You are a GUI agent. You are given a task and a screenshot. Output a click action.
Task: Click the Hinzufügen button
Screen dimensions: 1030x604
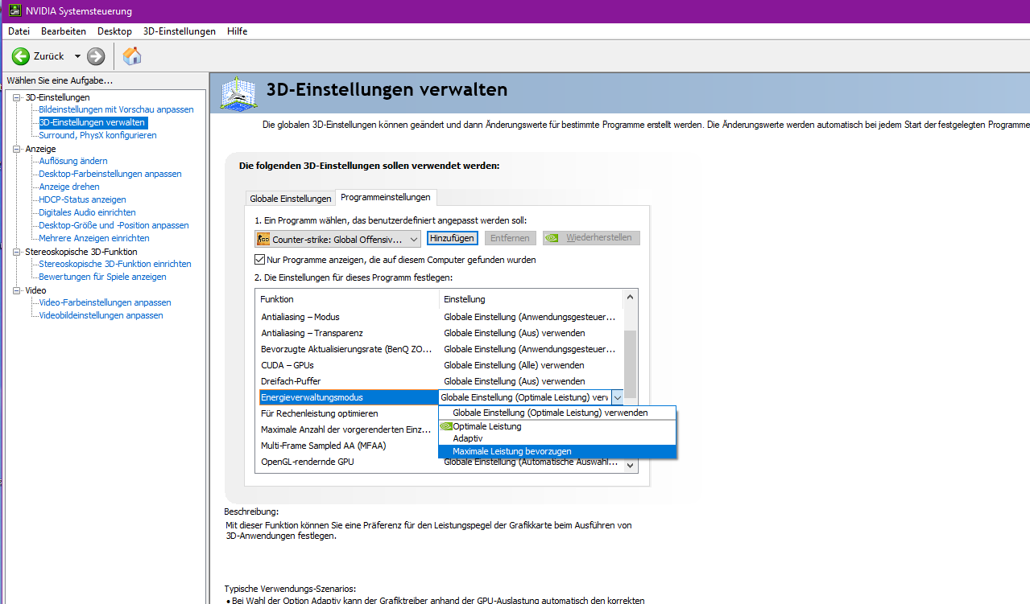point(453,238)
